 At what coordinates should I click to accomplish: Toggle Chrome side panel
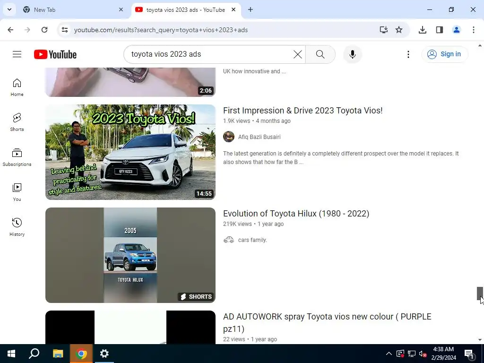(439, 30)
